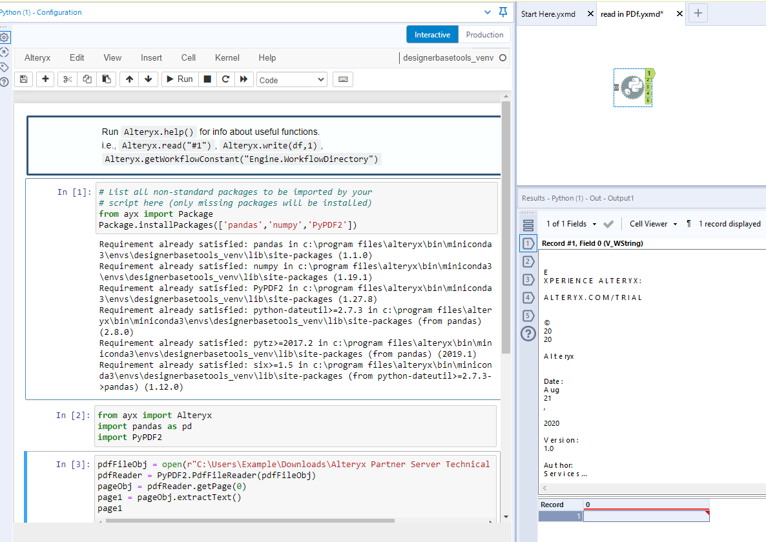The image size is (766, 542).
Task: Open Results panel help with question mark button
Action: pos(528,334)
